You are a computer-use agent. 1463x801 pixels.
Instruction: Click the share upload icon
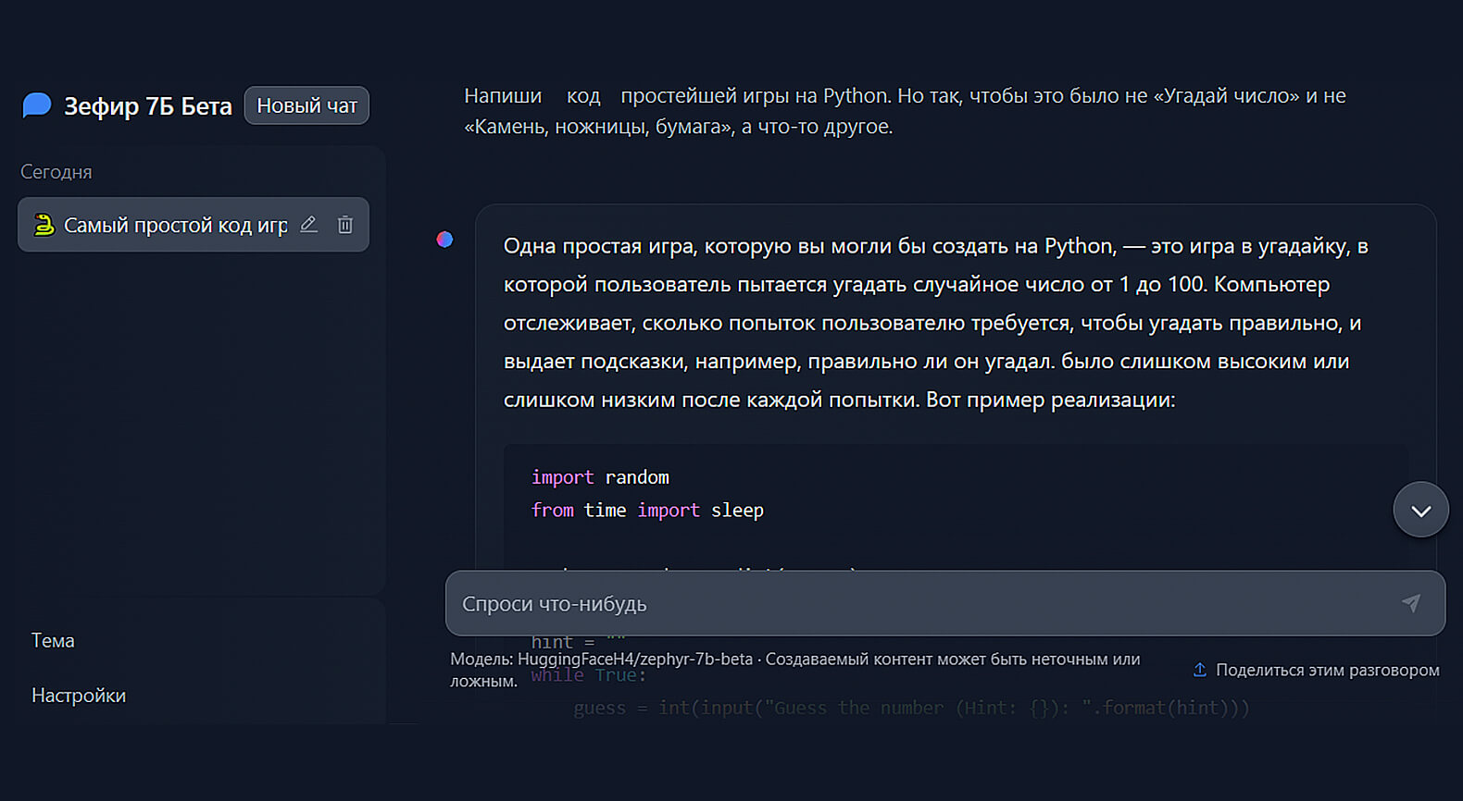pos(1200,670)
